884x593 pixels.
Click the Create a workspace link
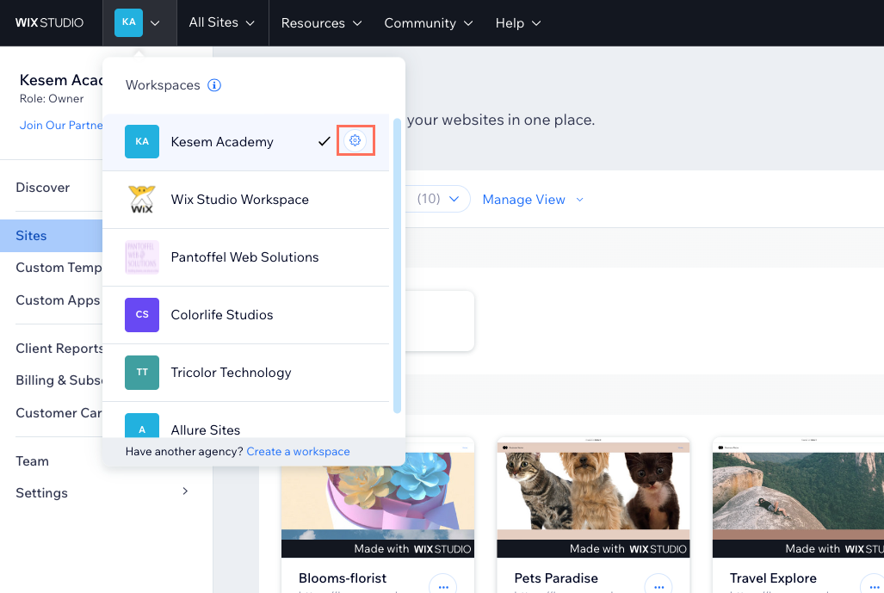tap(298, 452)
